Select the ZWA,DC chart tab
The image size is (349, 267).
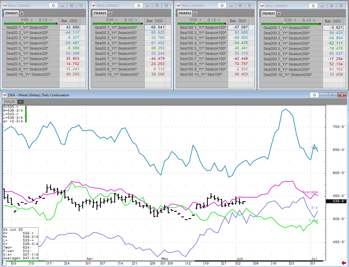click(10, 102)
